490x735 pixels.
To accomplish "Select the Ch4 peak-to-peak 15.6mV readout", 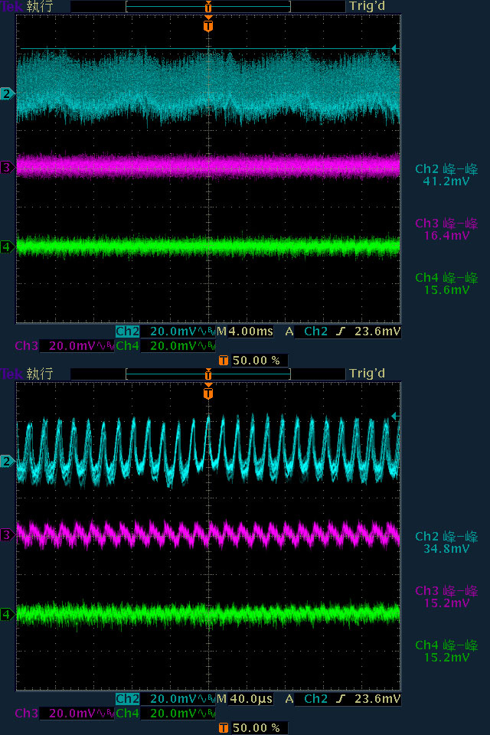I will pyautogui.click(x=446, y=284).
